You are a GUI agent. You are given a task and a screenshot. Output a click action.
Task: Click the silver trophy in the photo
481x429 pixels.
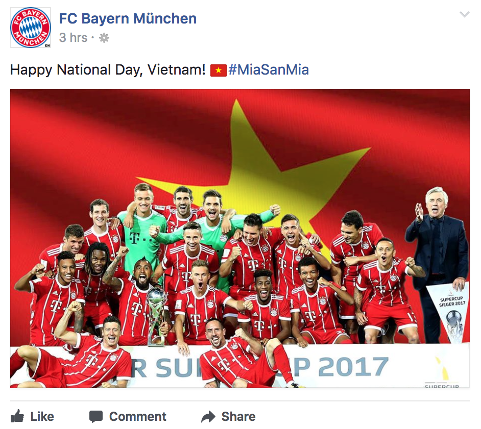(x=156, y=316)
